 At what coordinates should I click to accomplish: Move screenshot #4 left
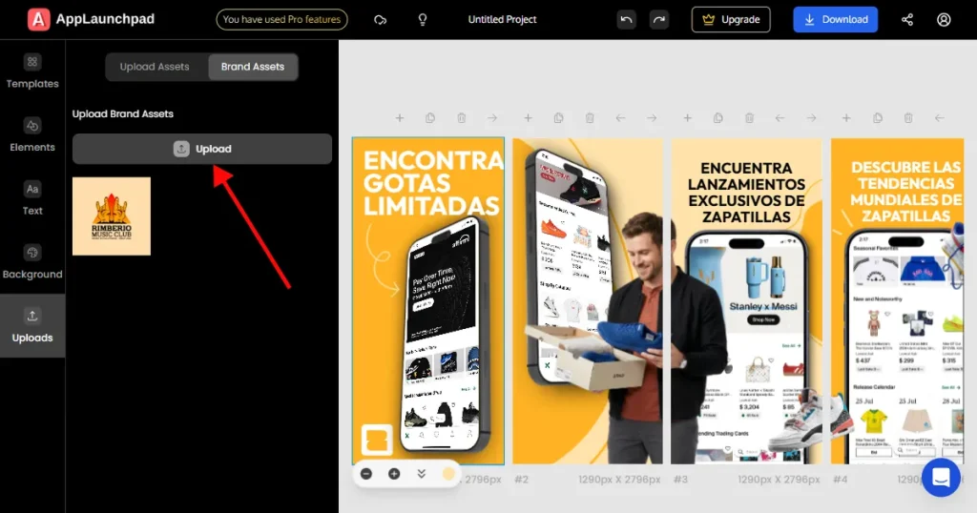[x=940, y=117]
